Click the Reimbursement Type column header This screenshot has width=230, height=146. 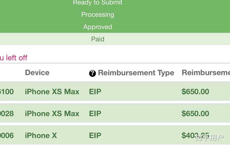click(136, 73)
